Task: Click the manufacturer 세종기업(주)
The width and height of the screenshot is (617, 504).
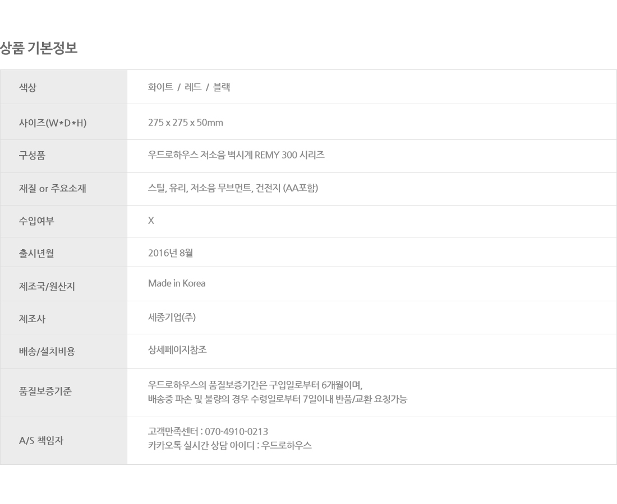Action: point(172,317)
